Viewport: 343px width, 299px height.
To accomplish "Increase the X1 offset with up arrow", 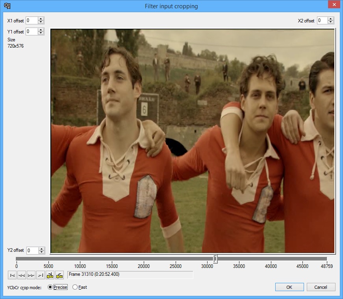I will [41, 19].
